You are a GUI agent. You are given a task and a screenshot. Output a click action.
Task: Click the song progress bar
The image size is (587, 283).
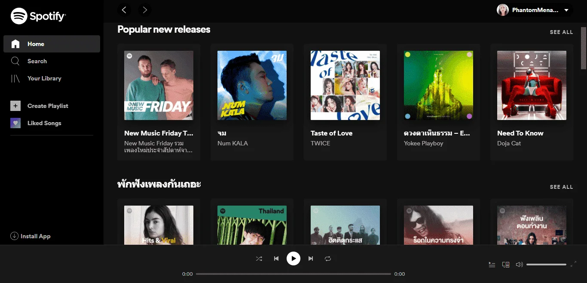(293, 274)
